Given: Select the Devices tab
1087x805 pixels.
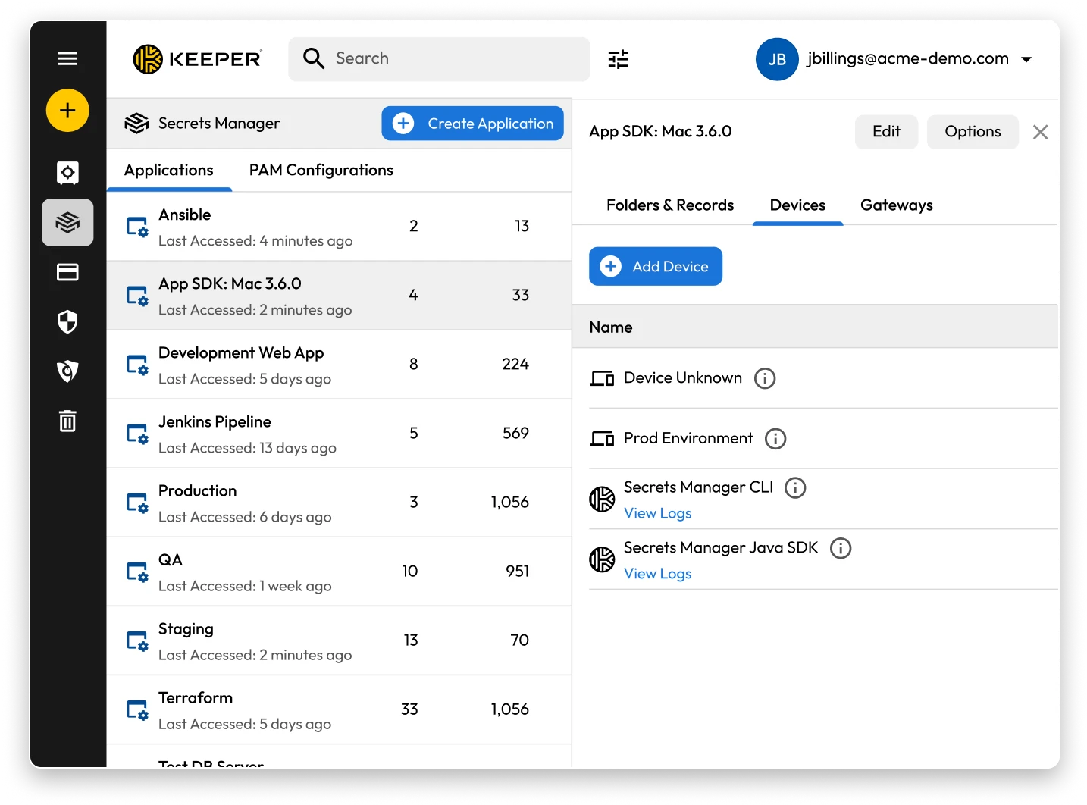Looking at the screenshot, I should [797, 205].
